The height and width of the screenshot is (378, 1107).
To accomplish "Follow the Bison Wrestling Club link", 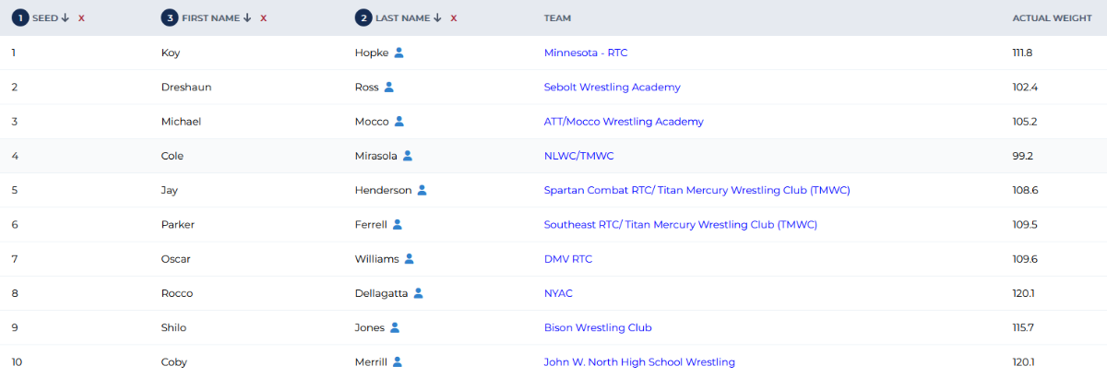I will [x=598, y=328].
